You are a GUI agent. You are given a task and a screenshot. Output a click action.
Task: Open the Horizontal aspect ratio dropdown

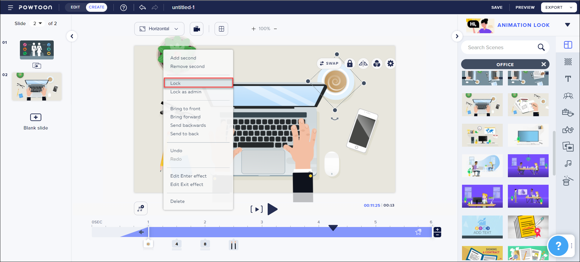pyautogui.click(x=159, y=29)
